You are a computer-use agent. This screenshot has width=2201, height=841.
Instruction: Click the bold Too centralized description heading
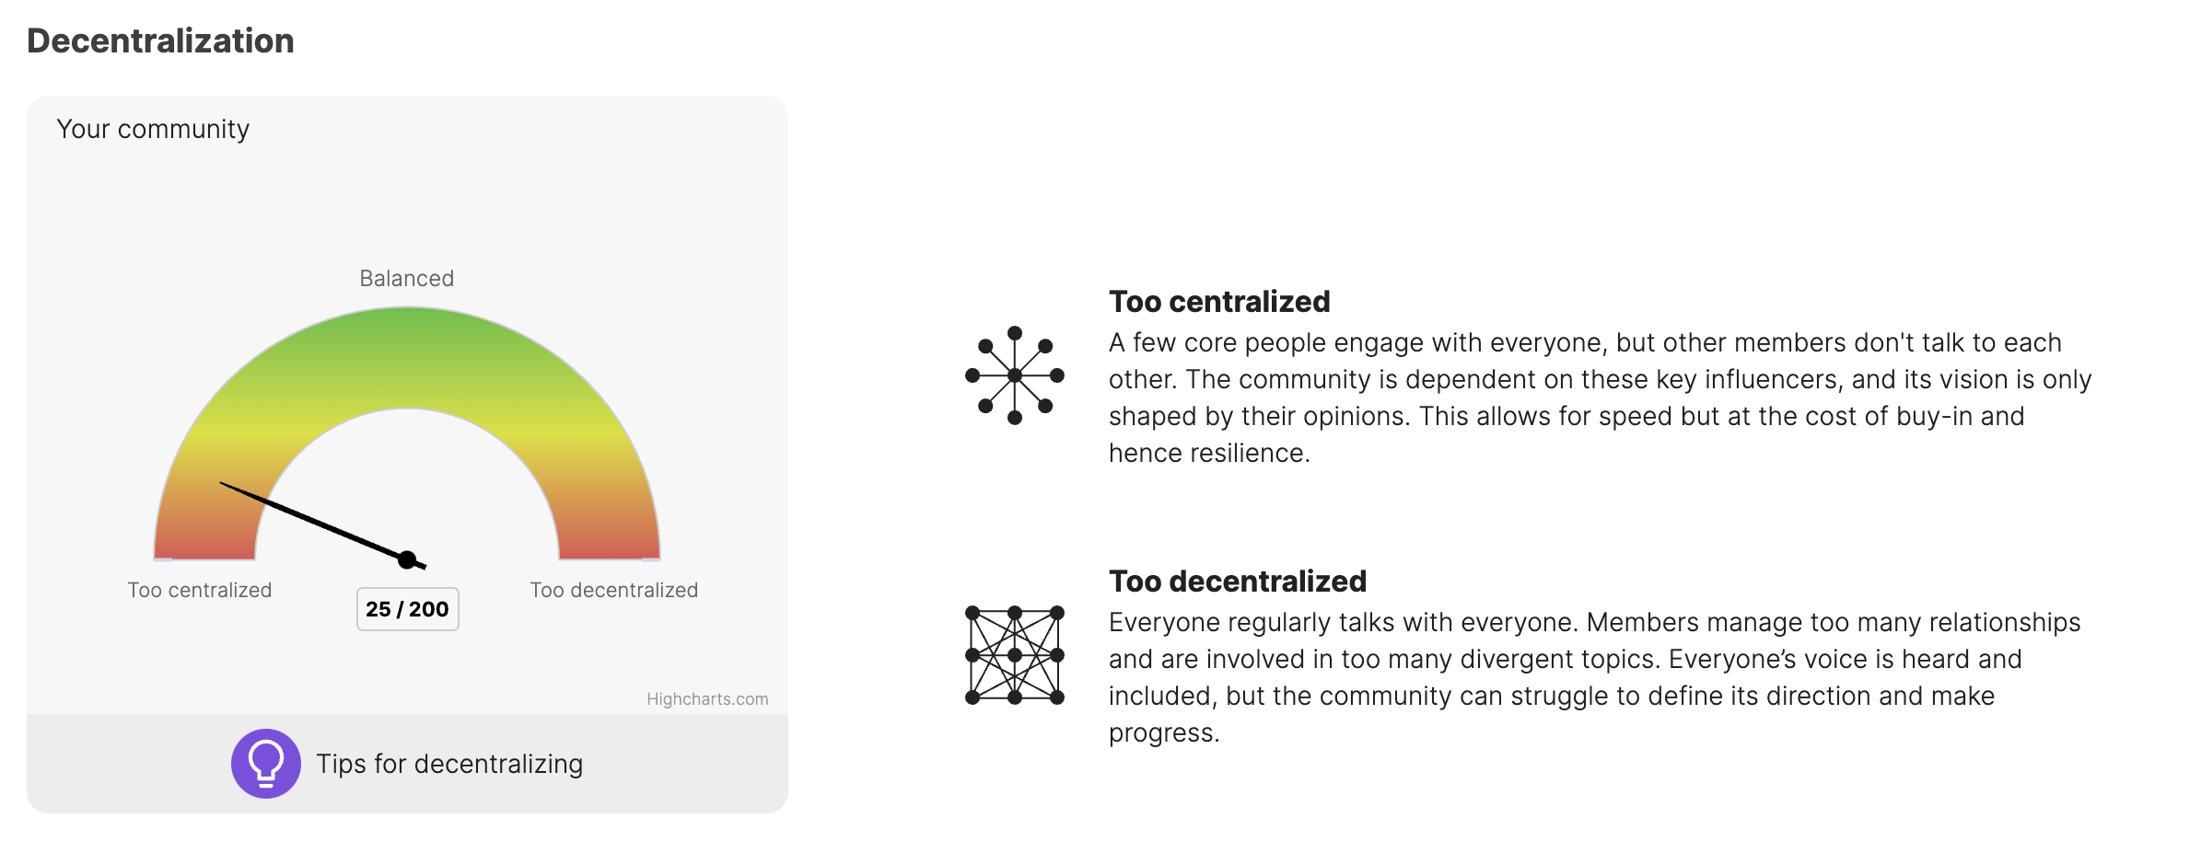coord(1219,302)
